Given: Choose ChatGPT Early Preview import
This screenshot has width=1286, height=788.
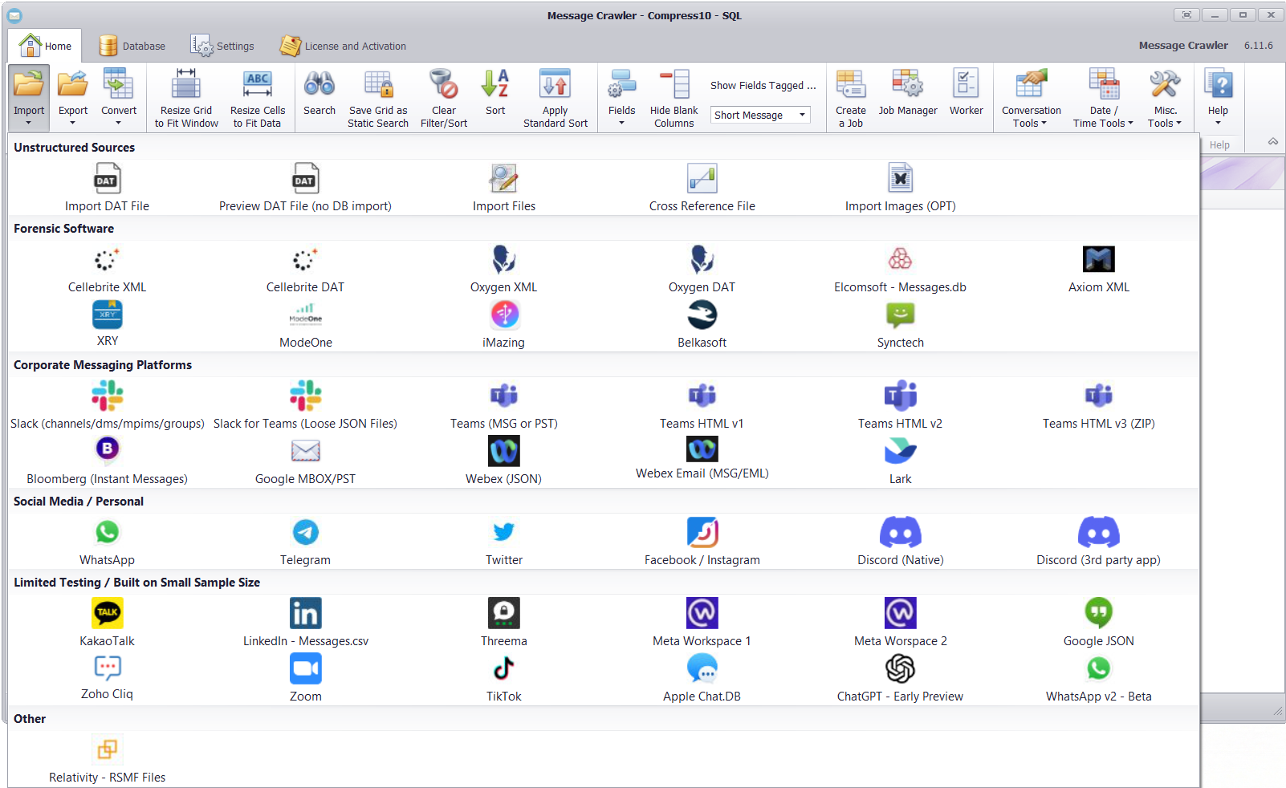Looking at the screenshot, I should point(900,679).
